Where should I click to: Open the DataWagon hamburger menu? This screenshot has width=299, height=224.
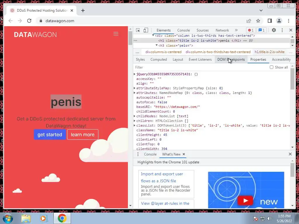click(x=116, y=34)
